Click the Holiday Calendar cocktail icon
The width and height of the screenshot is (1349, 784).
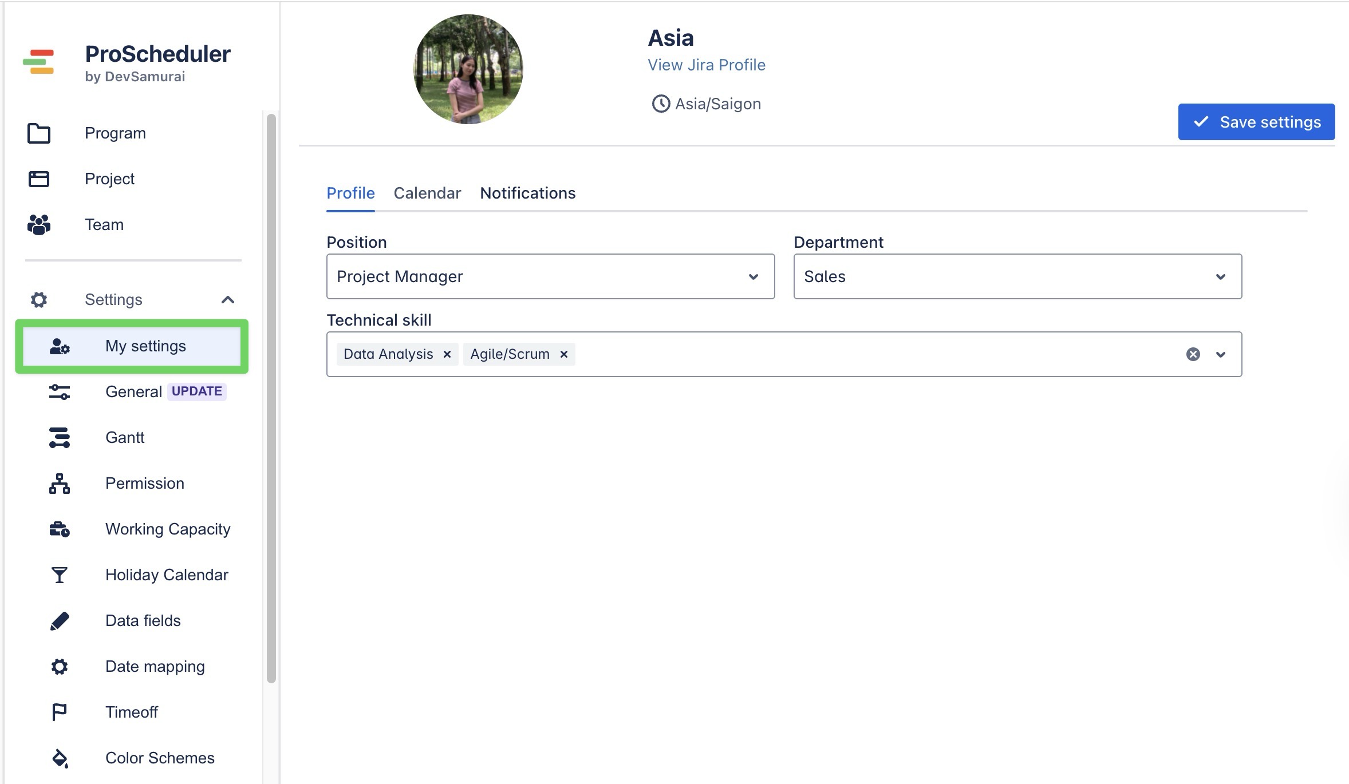(60, 575)
